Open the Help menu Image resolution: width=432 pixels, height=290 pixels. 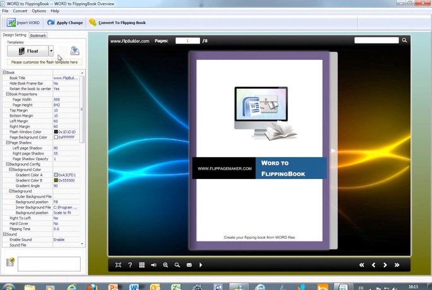(x=55, y=11)
